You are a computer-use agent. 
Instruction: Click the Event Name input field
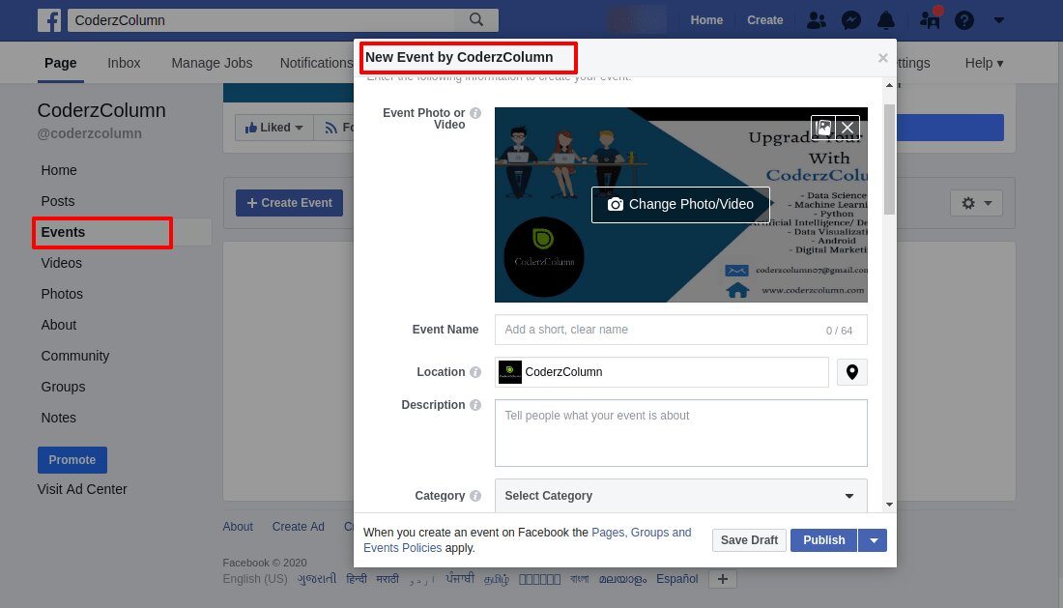click(x=680, y=330)
